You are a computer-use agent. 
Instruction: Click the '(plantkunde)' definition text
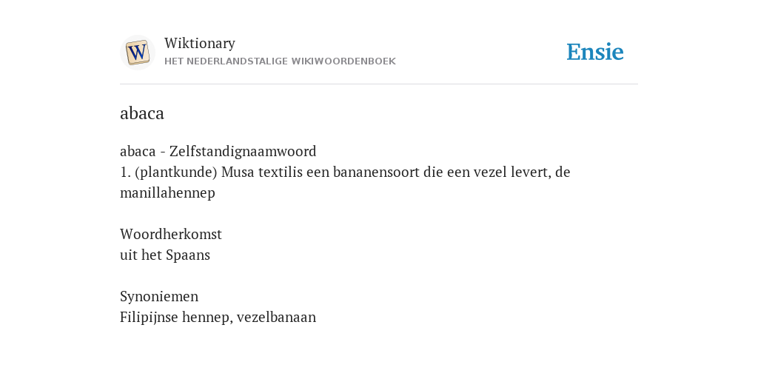pos(176,172)
